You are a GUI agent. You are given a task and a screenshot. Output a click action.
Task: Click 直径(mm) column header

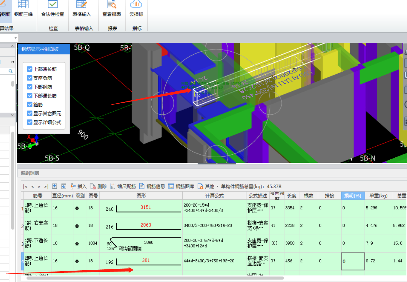tap(62, 196)
